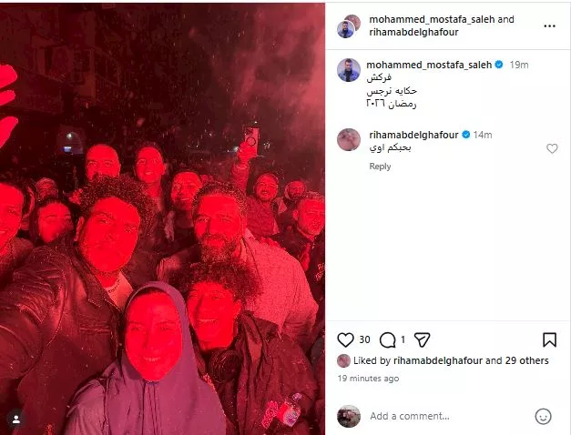Open rihamabdelghafour avatar beside the comment
The image size is (571, 435).
coord(349,139)
